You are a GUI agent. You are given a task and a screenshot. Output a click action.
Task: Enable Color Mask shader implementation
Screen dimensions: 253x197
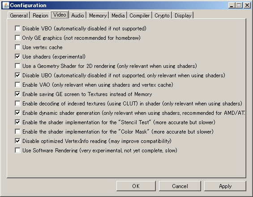17,132
